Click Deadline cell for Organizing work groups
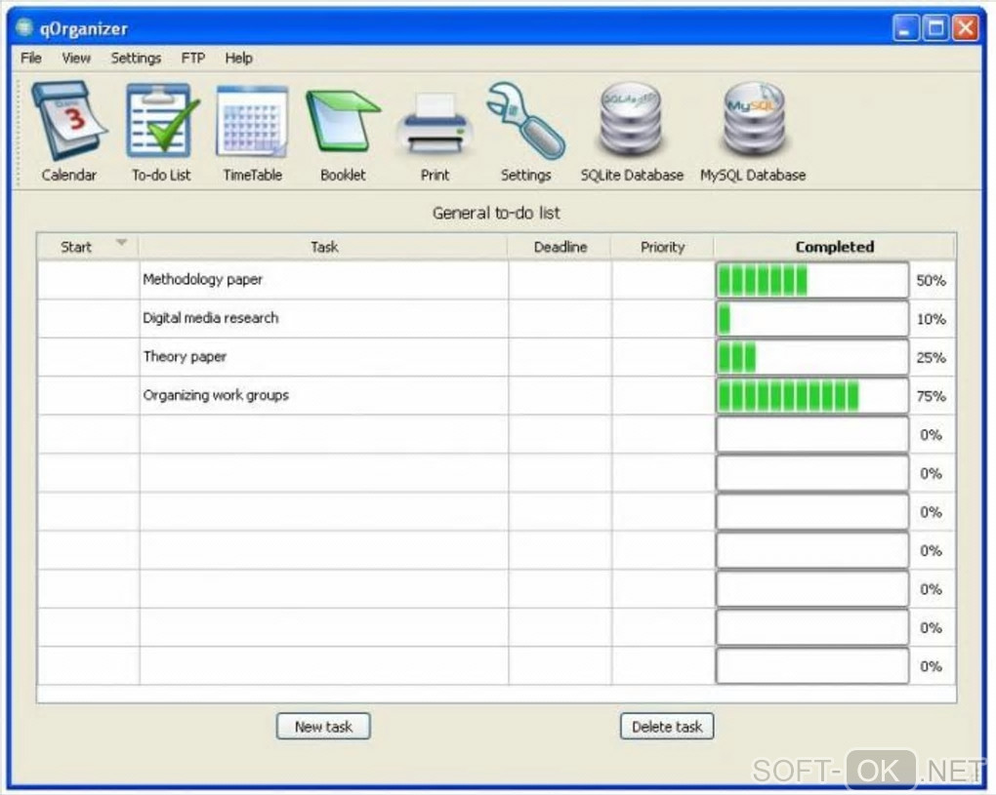This screenshot has width=996, height=795. tap(560, 396)
